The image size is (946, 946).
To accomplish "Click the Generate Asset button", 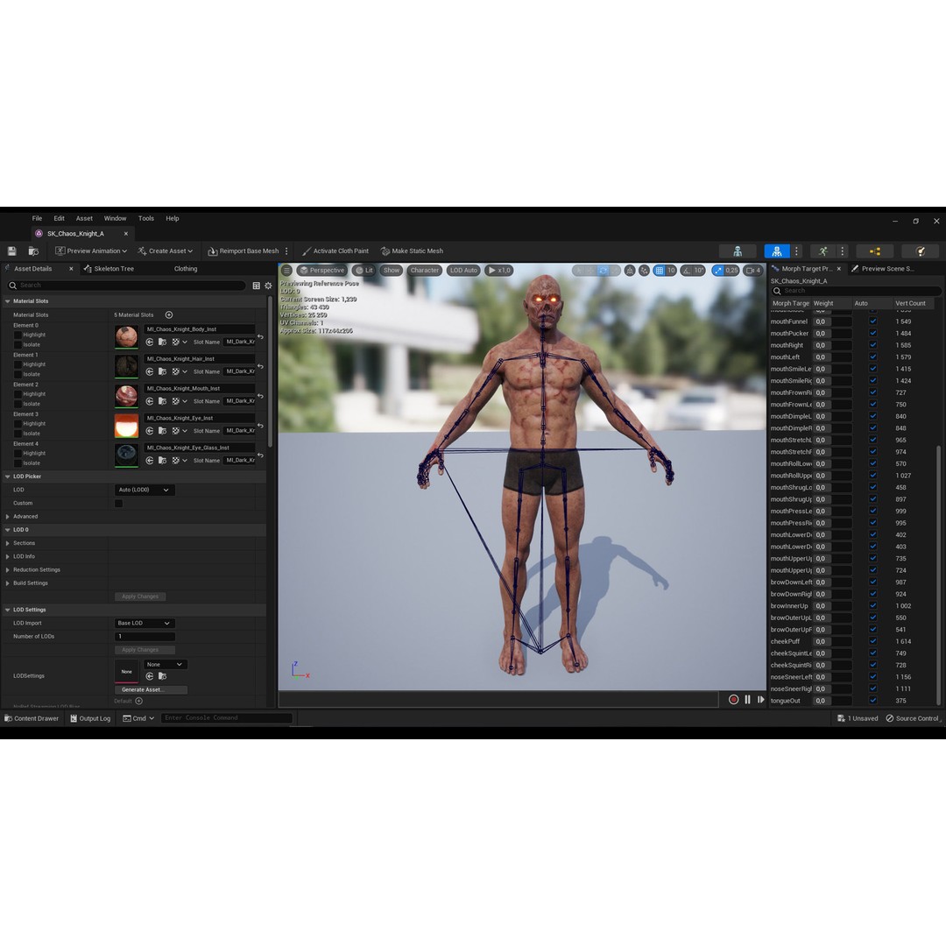I will pos(151,689).
